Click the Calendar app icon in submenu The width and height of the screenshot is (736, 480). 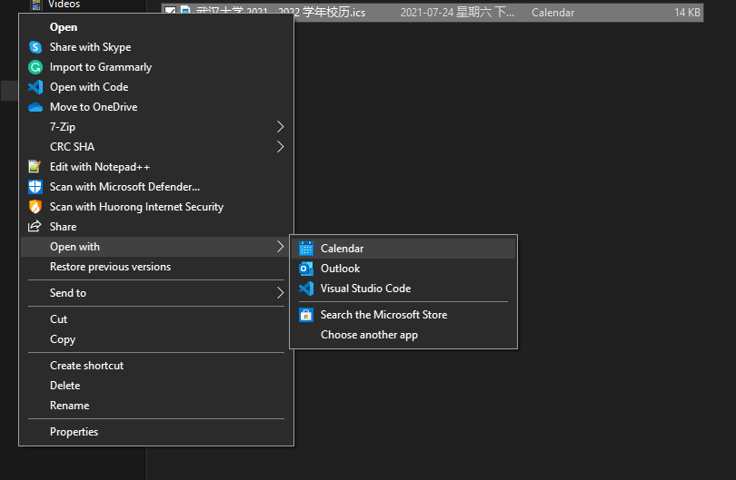pos(306,249)
